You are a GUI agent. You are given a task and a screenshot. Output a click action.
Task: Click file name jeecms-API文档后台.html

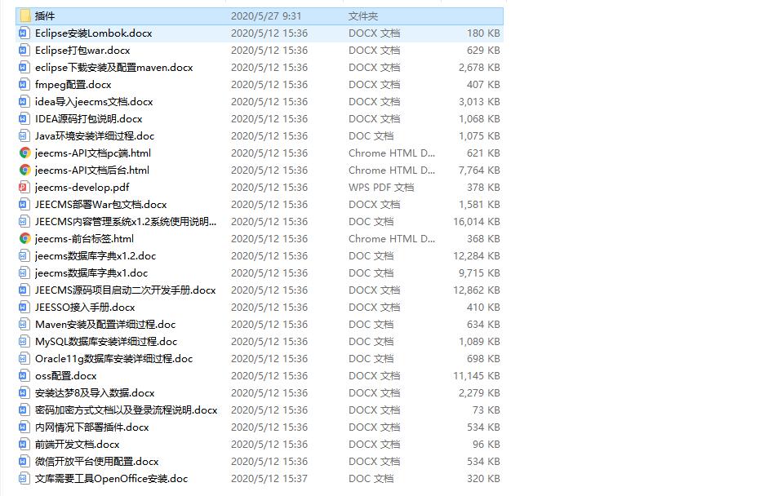[x=91, y=170]
